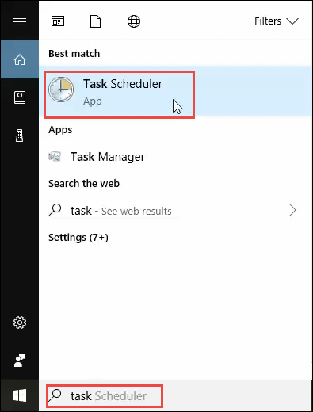
Task: Expand the Settings (7+) group
Action: pyautogui.click(x=78, y=237)
